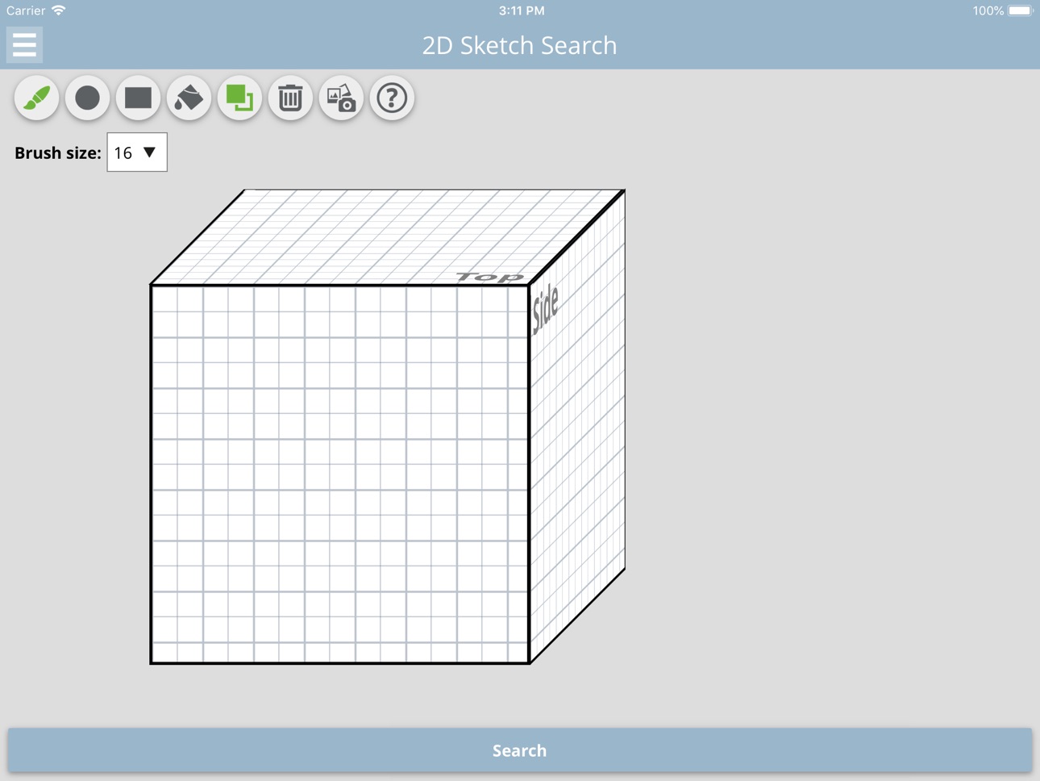
Task: Select the paint bucket fill tool
Action: 189,98
